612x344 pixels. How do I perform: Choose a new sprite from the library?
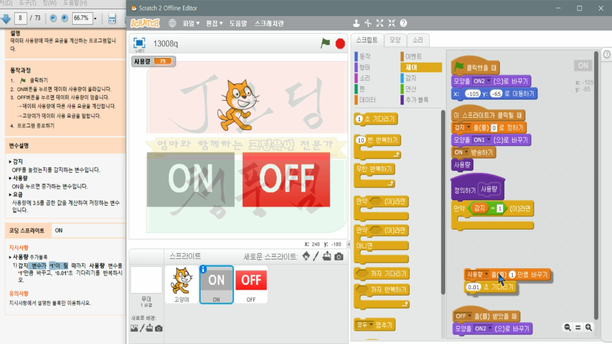click(306, 257)
